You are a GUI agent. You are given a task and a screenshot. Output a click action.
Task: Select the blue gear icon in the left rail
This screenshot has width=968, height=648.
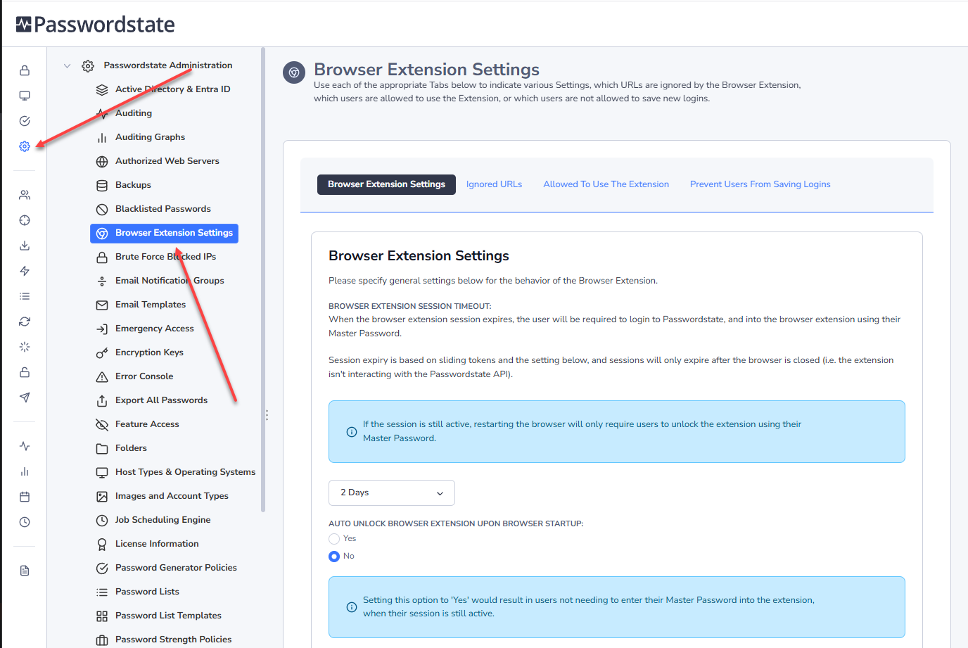(x=25, y=146)
